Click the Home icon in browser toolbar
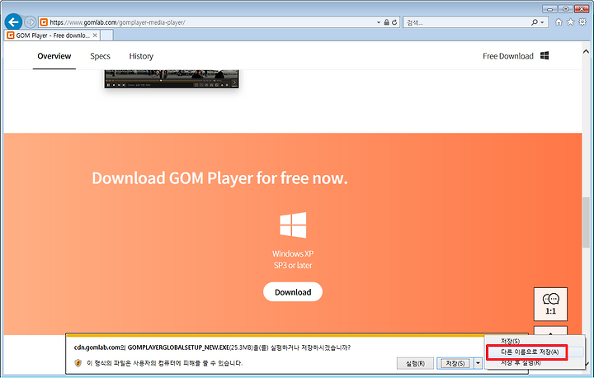 (559, 22)
